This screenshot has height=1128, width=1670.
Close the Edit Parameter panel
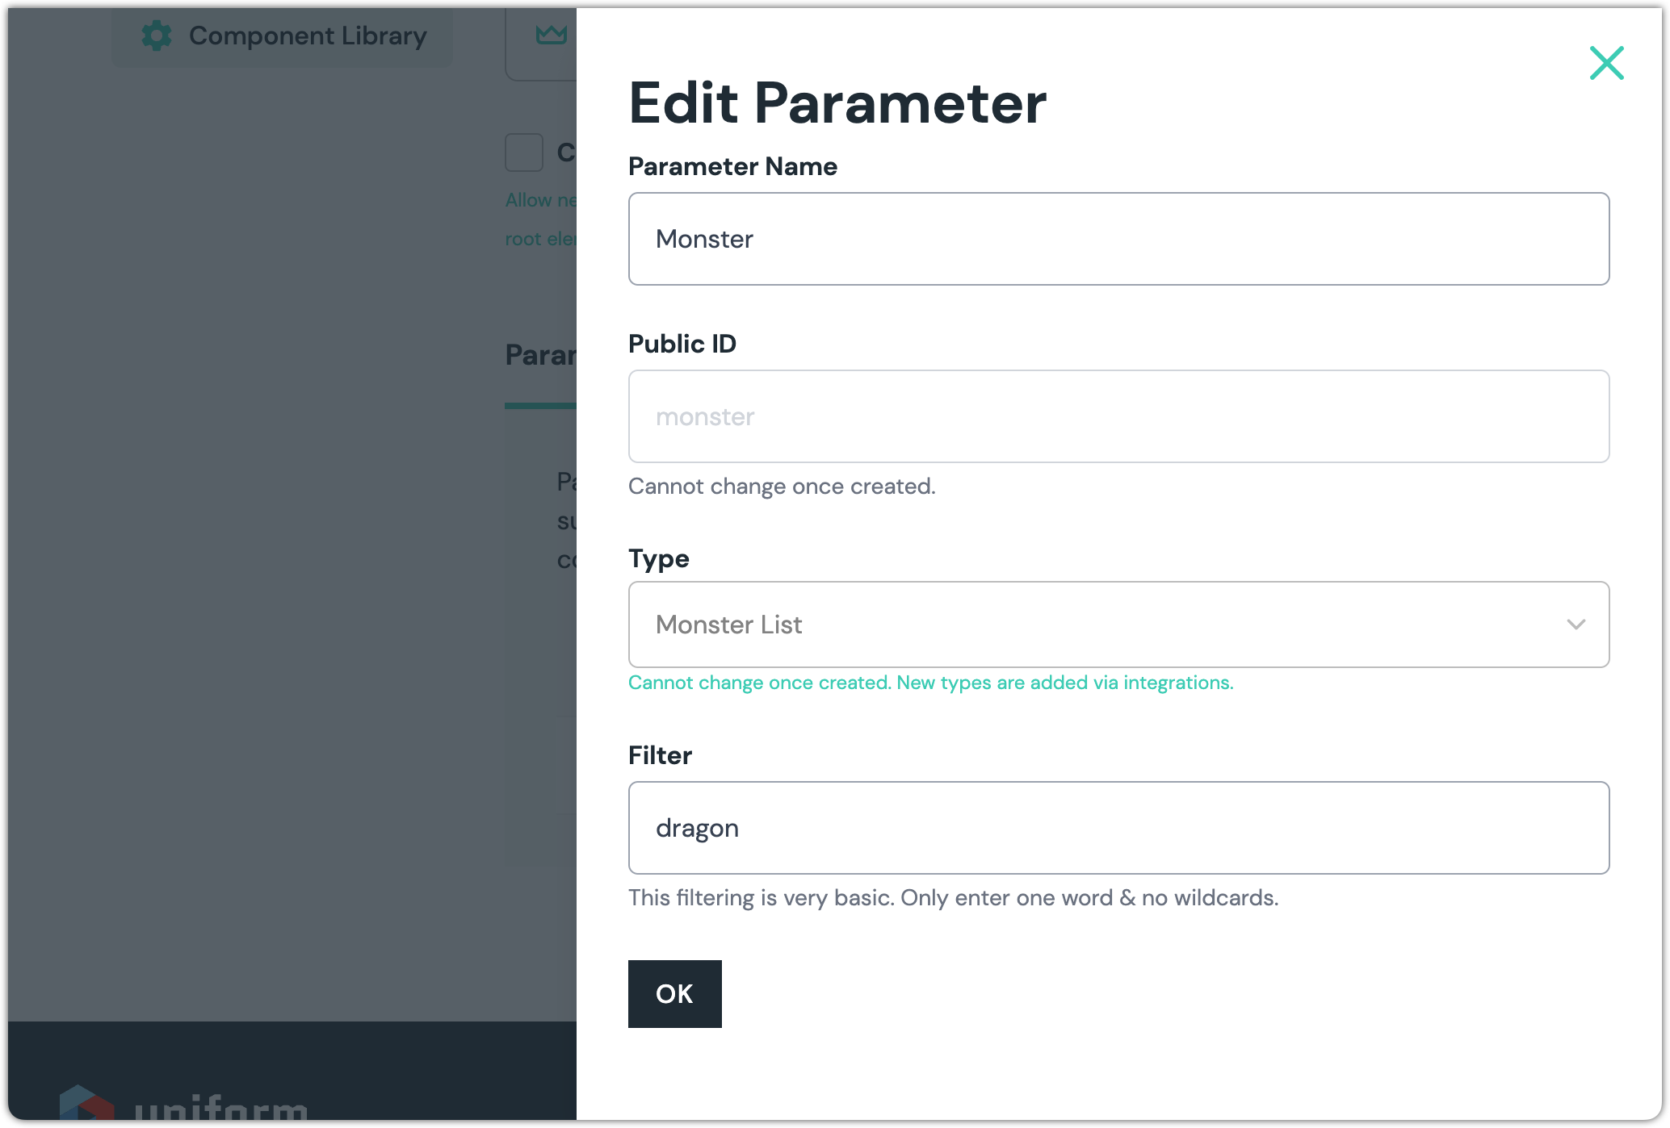click(1606, 63)
